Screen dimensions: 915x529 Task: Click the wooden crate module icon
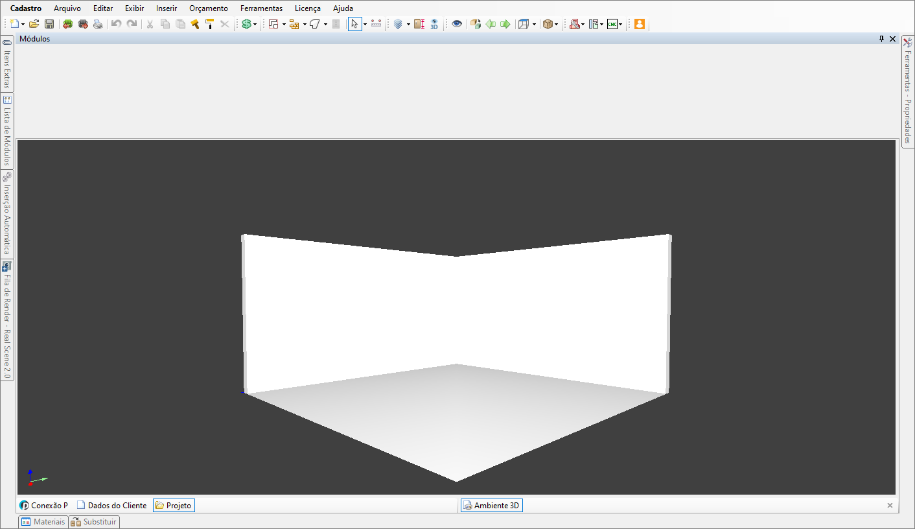(548, 24)
